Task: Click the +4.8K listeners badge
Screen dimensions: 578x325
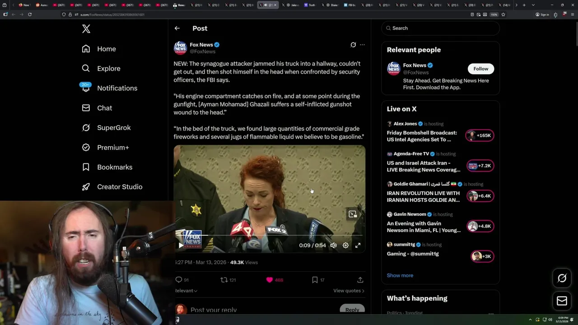Action: pyautogui.click(x=480, y=226)
